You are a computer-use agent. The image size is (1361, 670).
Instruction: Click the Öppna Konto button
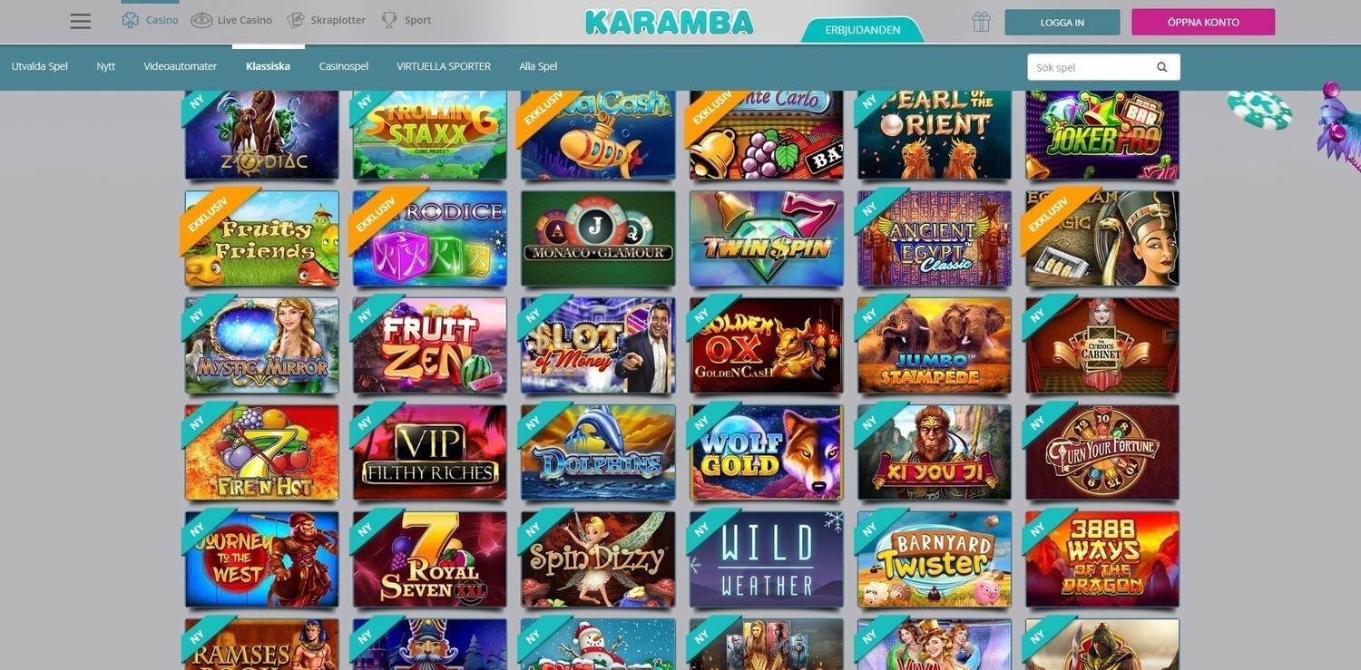point(1203,22)
